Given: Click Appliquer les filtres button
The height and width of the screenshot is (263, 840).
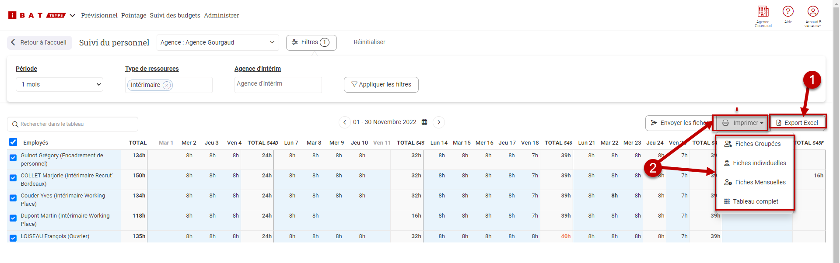Looking at the screenshot, I should (381, 85).
